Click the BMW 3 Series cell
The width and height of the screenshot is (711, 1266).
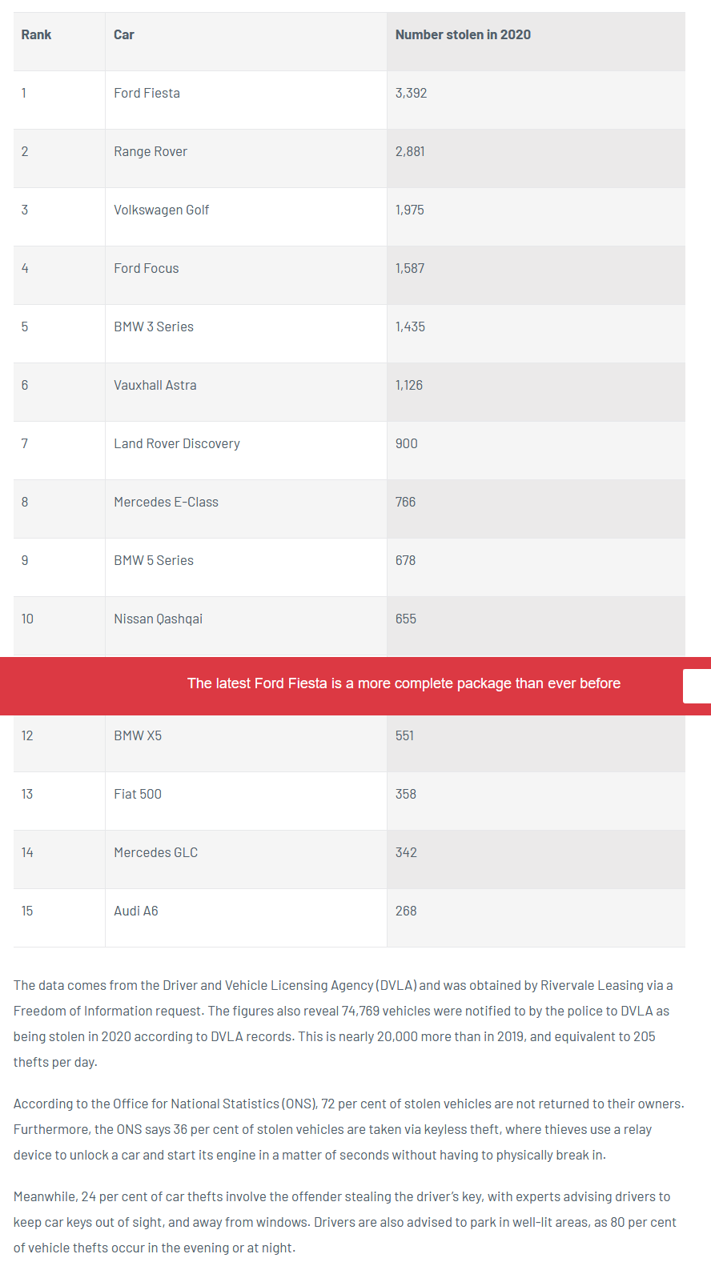click(x=154, y=327)
